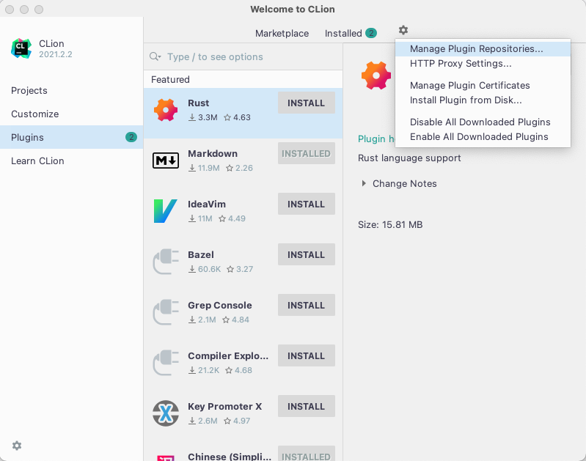Click the Featured section header
The height and width of the screenshot is (461, 586).
(x=170, y=80)
